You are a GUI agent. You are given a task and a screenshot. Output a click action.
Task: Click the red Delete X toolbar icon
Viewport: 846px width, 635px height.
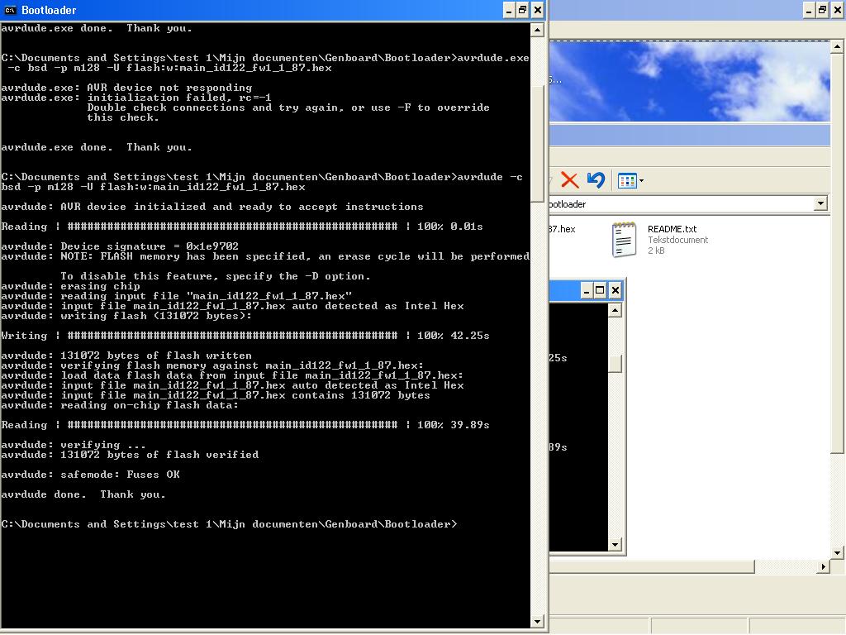click(570, 179)
